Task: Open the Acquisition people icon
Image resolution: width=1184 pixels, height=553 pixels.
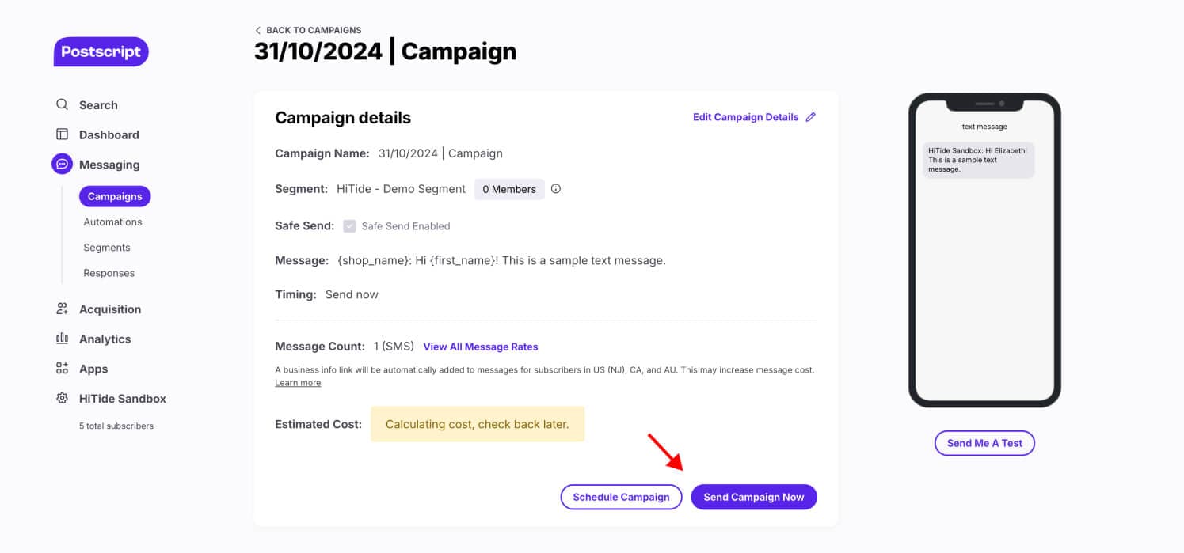Action: [x=62, y=309]
